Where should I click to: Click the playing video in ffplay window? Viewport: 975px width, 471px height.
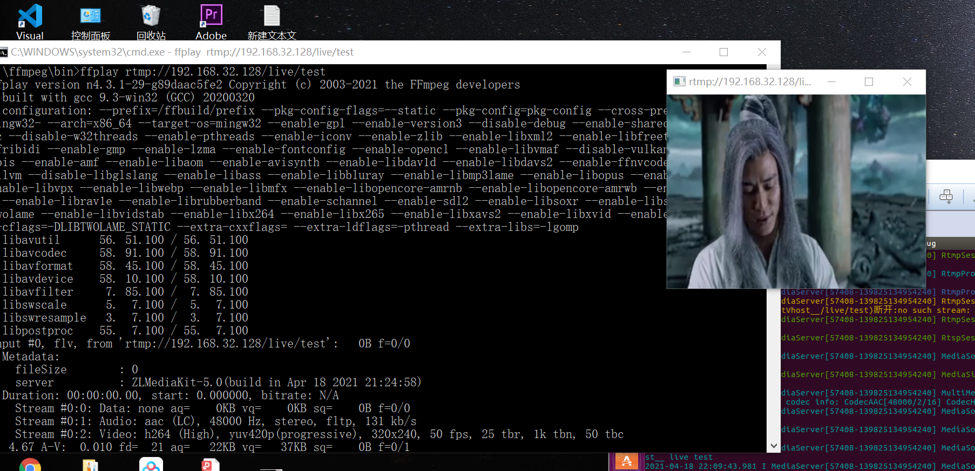(x=796, y=192)
